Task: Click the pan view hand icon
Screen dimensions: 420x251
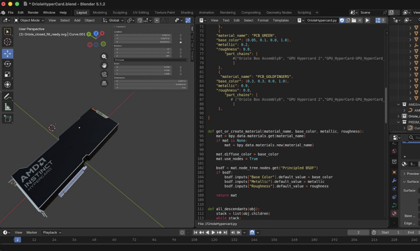Action: 104,65
